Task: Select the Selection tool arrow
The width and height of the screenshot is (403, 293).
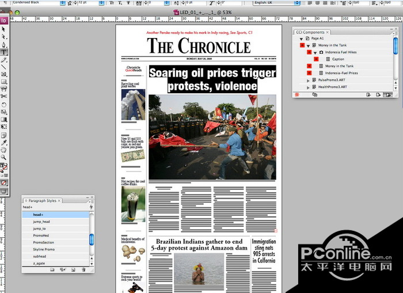Action: (3, 29)
